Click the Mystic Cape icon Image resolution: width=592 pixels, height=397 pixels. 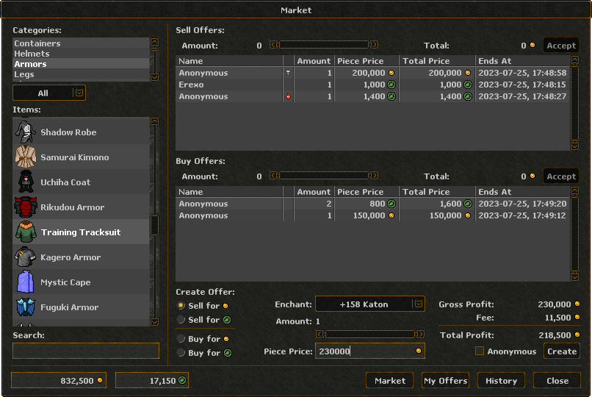pyautogui.click(x=26, y=282)
